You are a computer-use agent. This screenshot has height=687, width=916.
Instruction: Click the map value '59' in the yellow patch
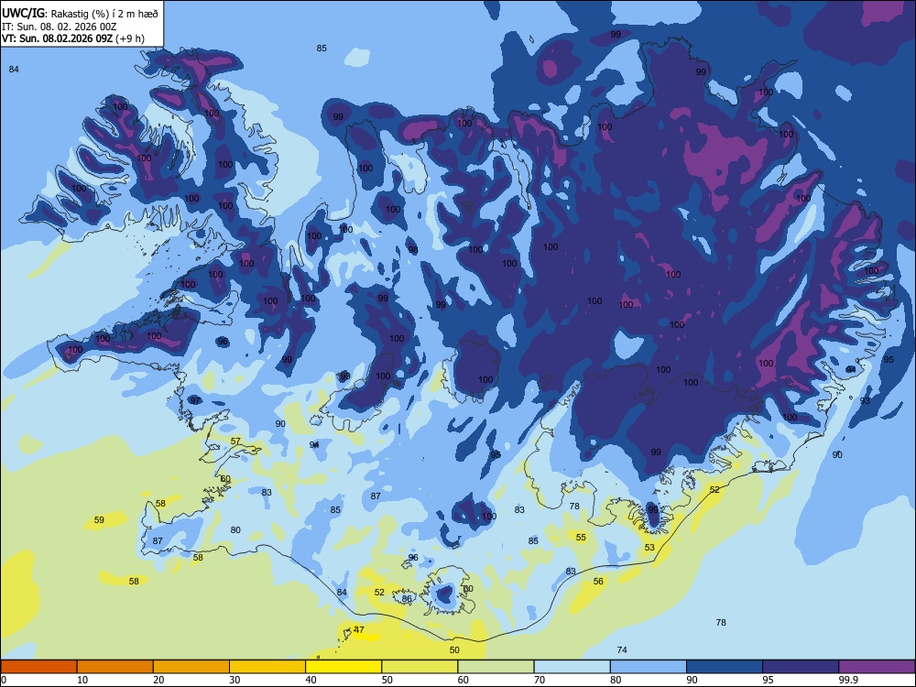[x=99, y=519]
